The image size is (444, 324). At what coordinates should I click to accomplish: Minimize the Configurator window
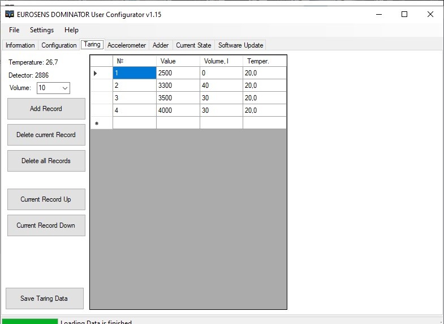(x=379, y=14)
